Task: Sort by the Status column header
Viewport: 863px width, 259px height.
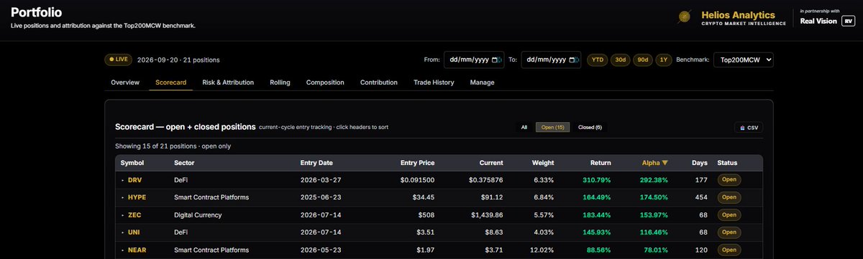Action: [x=726, y=163]
